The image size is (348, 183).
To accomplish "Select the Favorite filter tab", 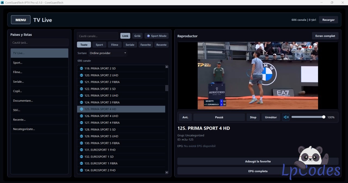I will (x=146, y=45).
